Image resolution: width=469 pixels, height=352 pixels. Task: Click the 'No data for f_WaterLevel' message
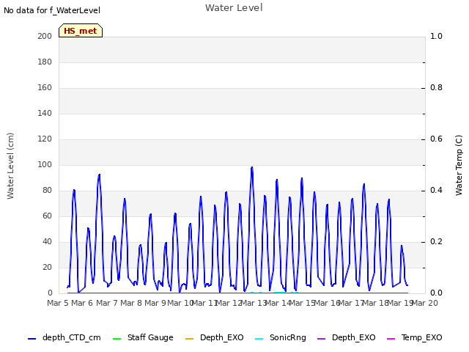(52, 10)
